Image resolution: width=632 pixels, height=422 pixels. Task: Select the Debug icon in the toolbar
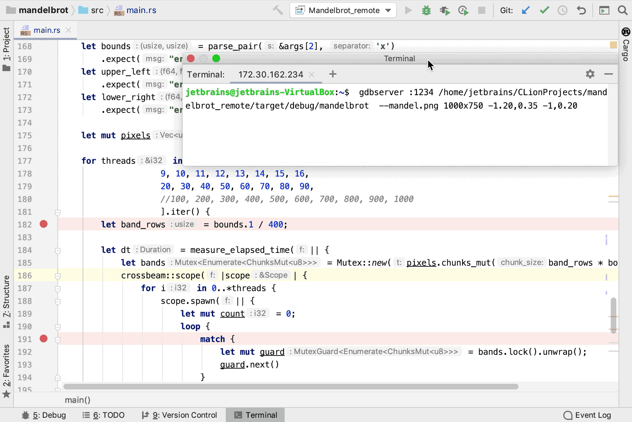(426, 10)
